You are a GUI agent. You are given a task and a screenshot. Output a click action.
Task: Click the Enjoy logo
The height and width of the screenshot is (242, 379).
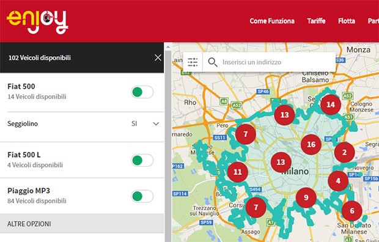click(37, 22)
